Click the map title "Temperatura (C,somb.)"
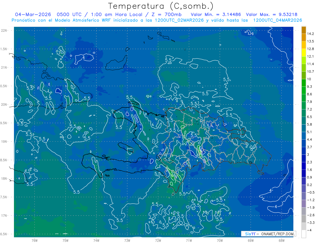Image resolution: width=316 pixels, height=244 pixels. click(161, 6)
